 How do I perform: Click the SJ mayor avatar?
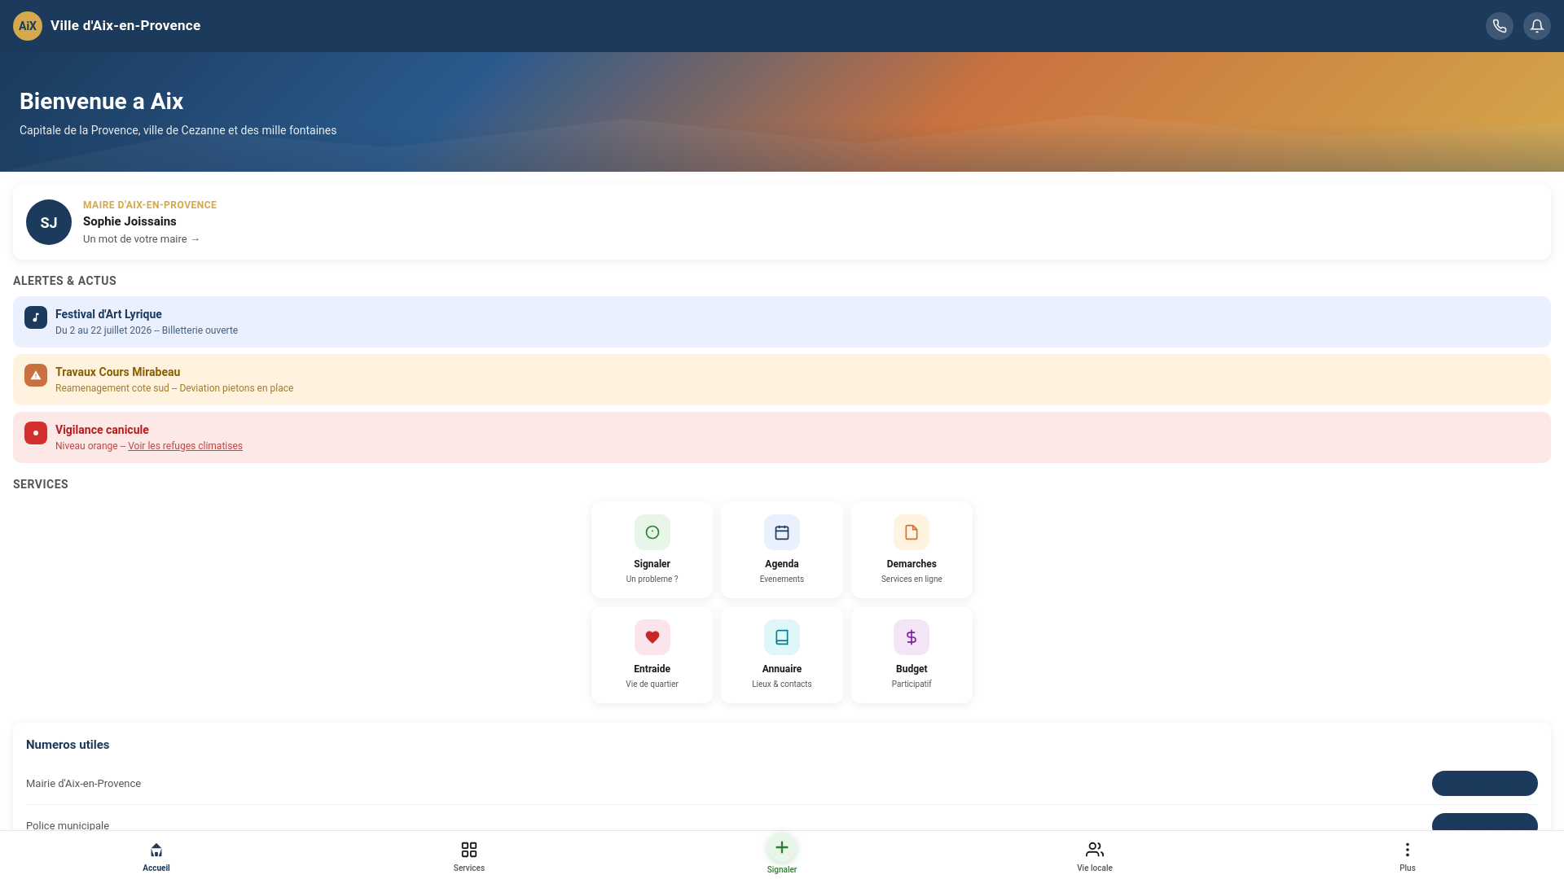[x=49, y=222]
